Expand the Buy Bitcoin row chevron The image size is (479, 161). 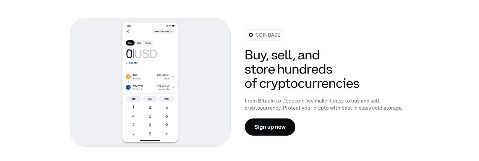click(173, 77)
